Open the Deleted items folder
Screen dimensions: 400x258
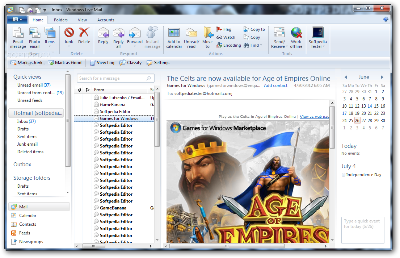(30, 152)
